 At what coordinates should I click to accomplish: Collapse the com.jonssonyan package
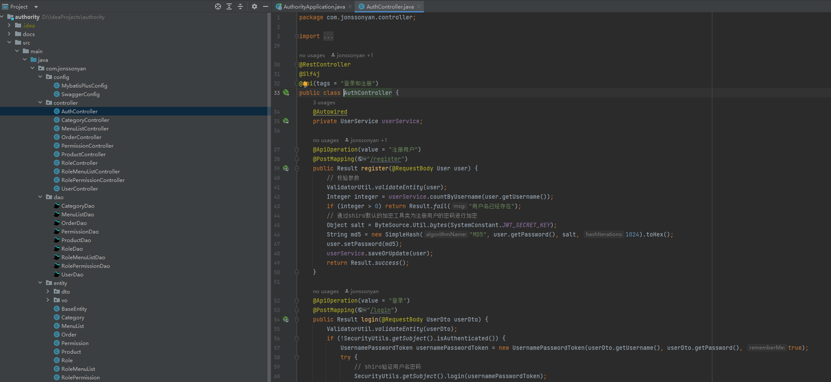[32, 68]
